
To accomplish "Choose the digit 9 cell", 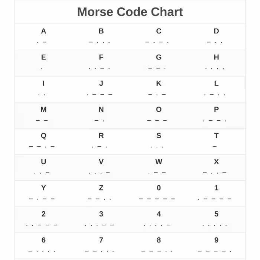I will (216, 245).
